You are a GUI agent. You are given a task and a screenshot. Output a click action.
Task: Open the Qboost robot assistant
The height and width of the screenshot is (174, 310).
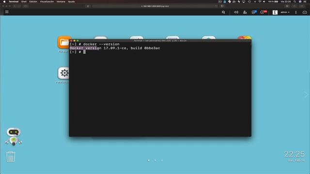(x=14, y=136)
